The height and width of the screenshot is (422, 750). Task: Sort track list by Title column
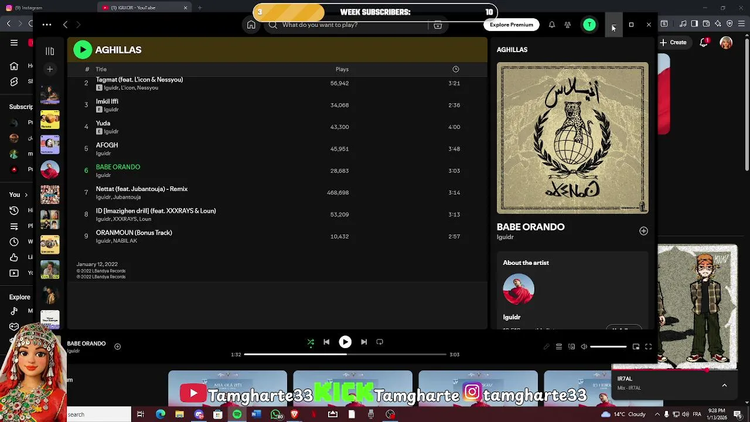[101, 69]
